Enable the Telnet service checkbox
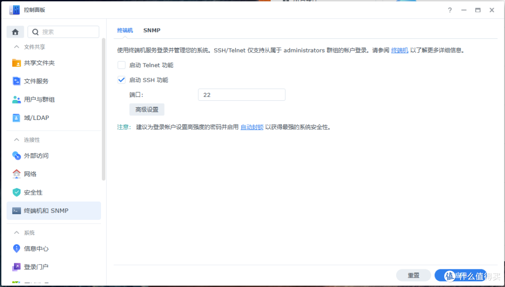Screen dimensions: 505x287 (122, 65)
